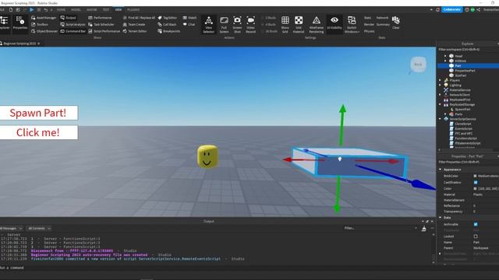The image size is (499, 280).
Task: Open Asset Manager from the ribbon
Action: [44, 18]
